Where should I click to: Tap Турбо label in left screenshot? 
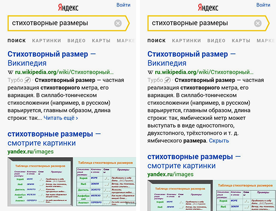[15, 80]
